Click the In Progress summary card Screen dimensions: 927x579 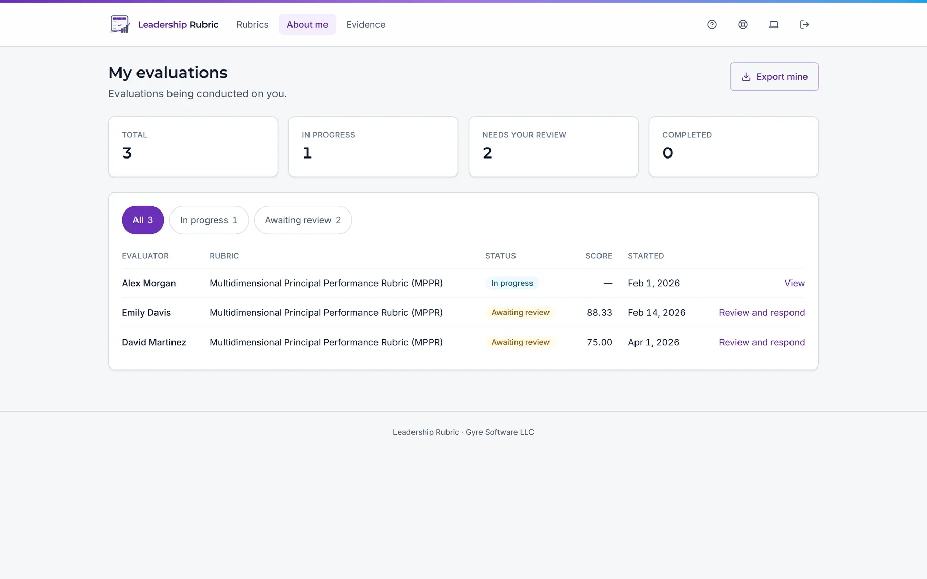point(373,147)
